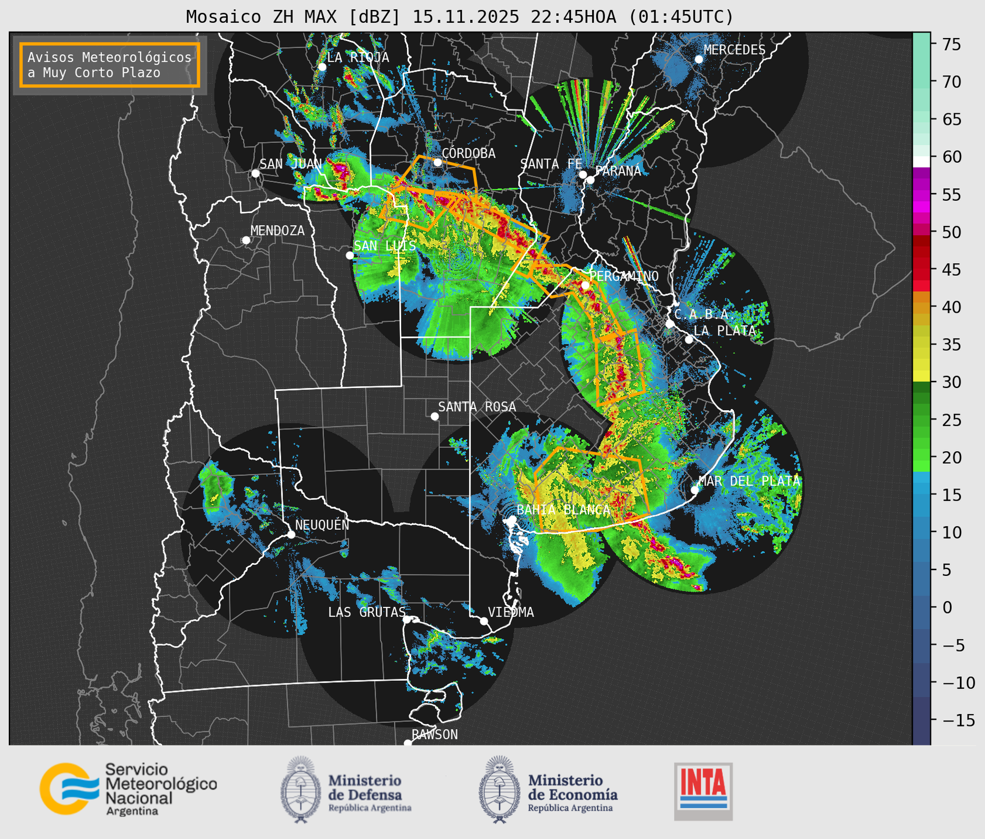The image size is (985, 839).
Task: Click the Rawson city label
Action: pos(434,735)
